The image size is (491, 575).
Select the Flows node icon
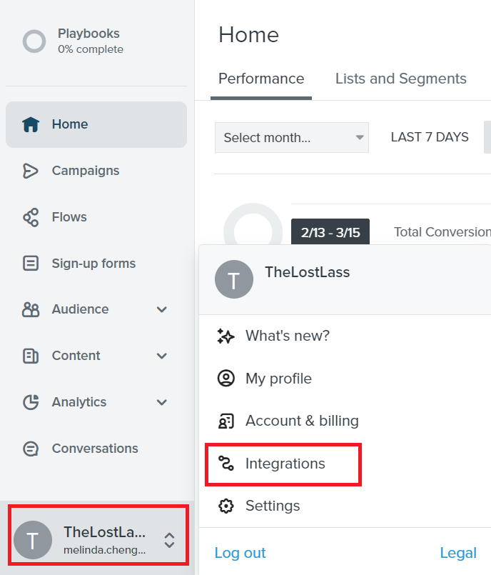[31, 217]
